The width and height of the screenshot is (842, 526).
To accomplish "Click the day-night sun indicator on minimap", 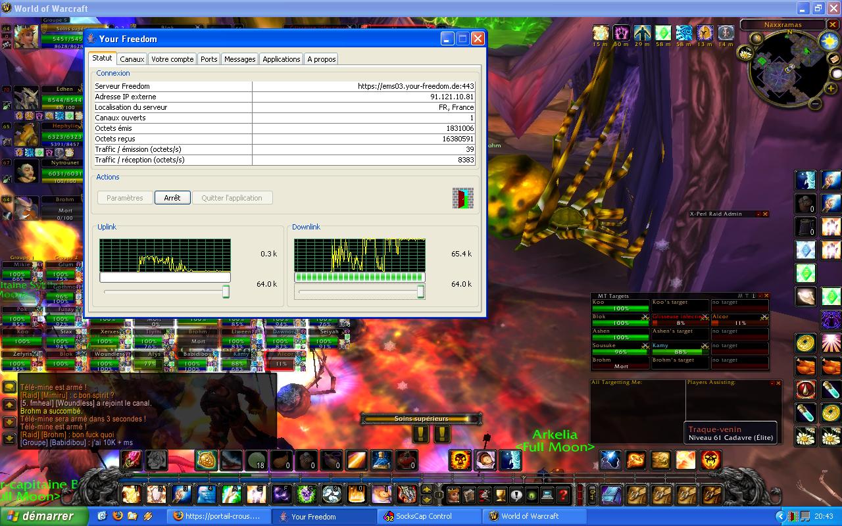I will click(830, 41).
